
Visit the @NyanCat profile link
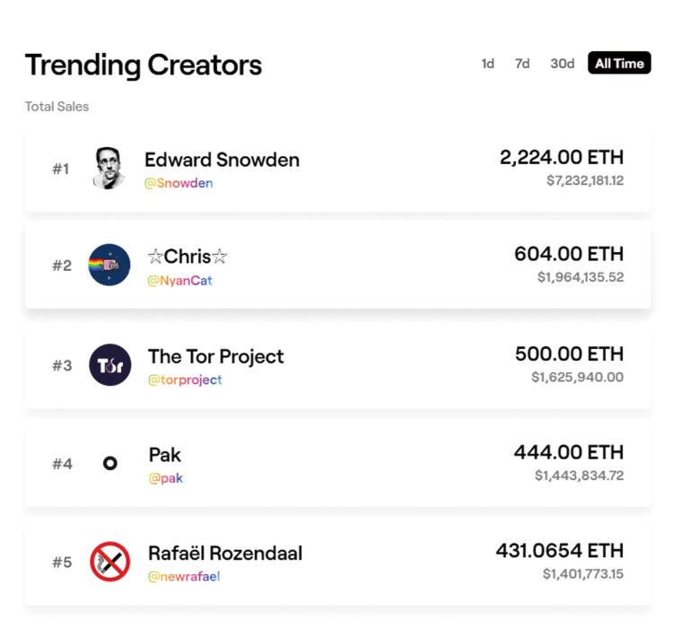179,281
